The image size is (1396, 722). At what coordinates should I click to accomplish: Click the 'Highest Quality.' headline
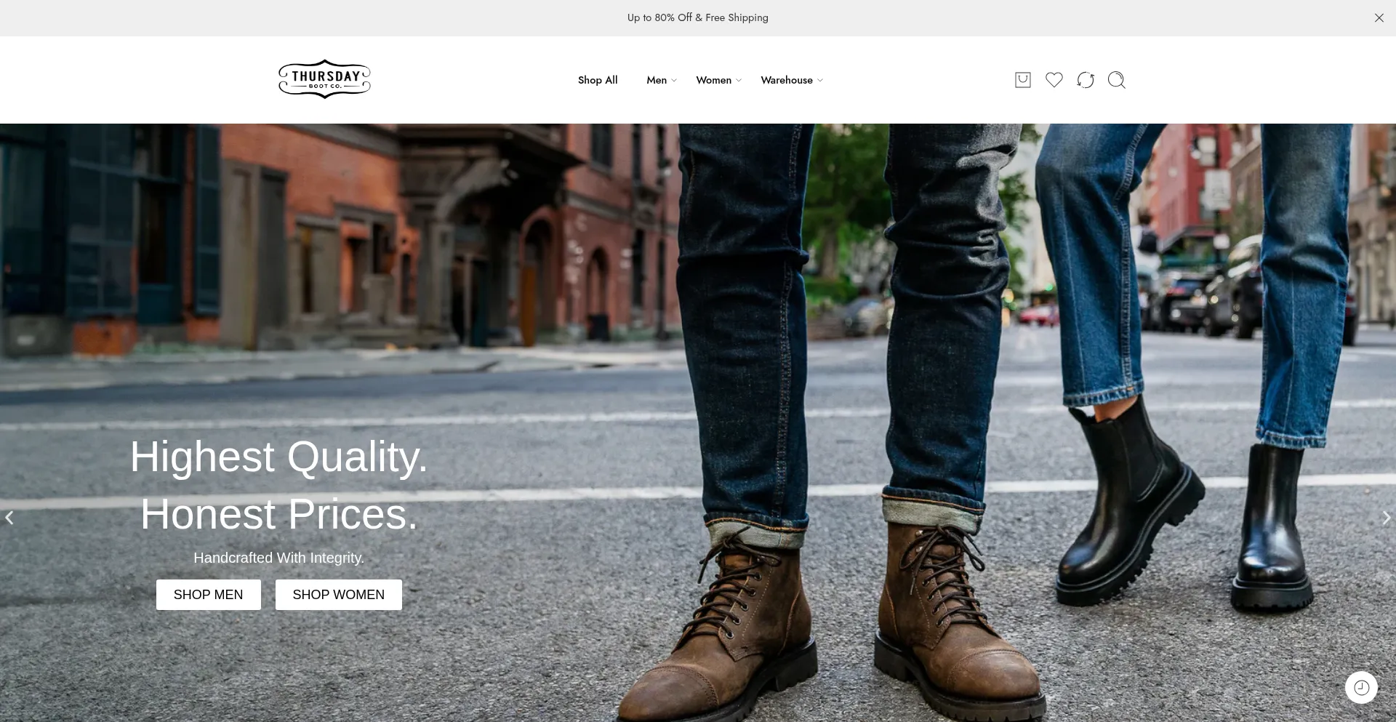coord(279,457)
